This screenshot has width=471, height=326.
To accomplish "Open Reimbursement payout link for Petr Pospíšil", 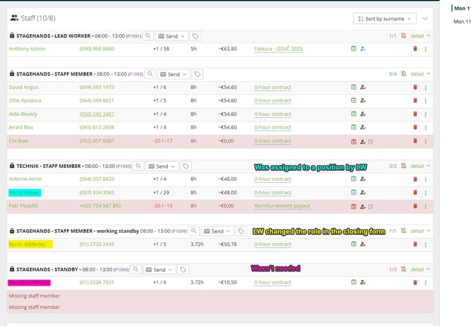I will [x=282, y=206].
